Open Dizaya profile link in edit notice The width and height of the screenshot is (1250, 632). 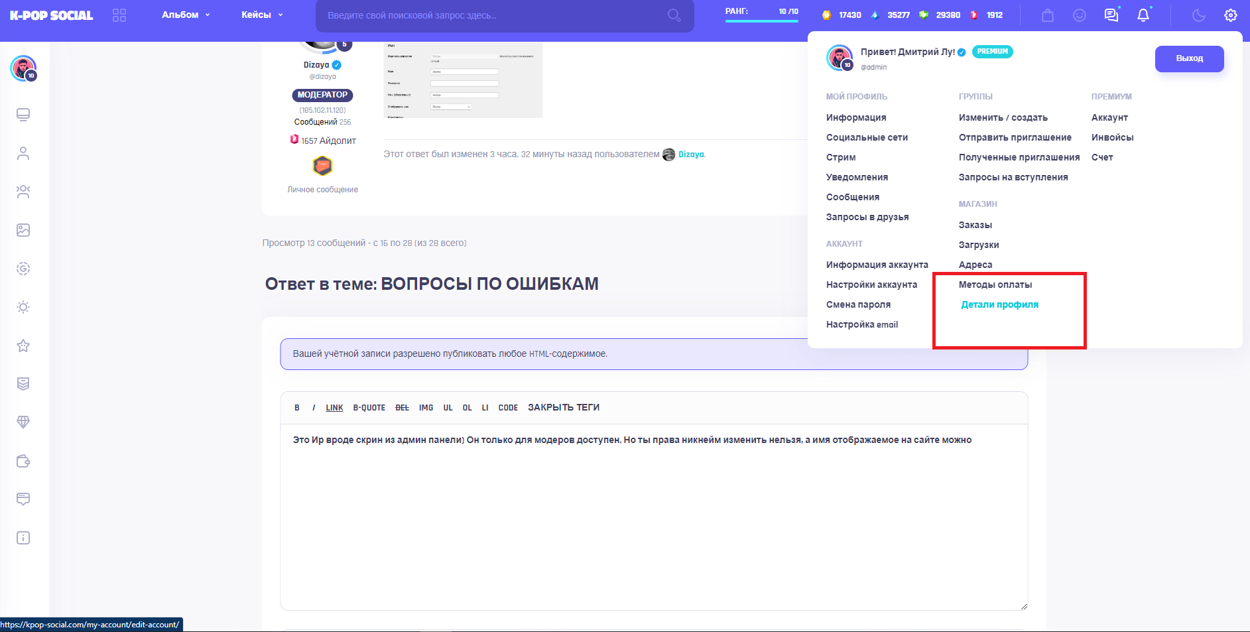click(691, 155)
